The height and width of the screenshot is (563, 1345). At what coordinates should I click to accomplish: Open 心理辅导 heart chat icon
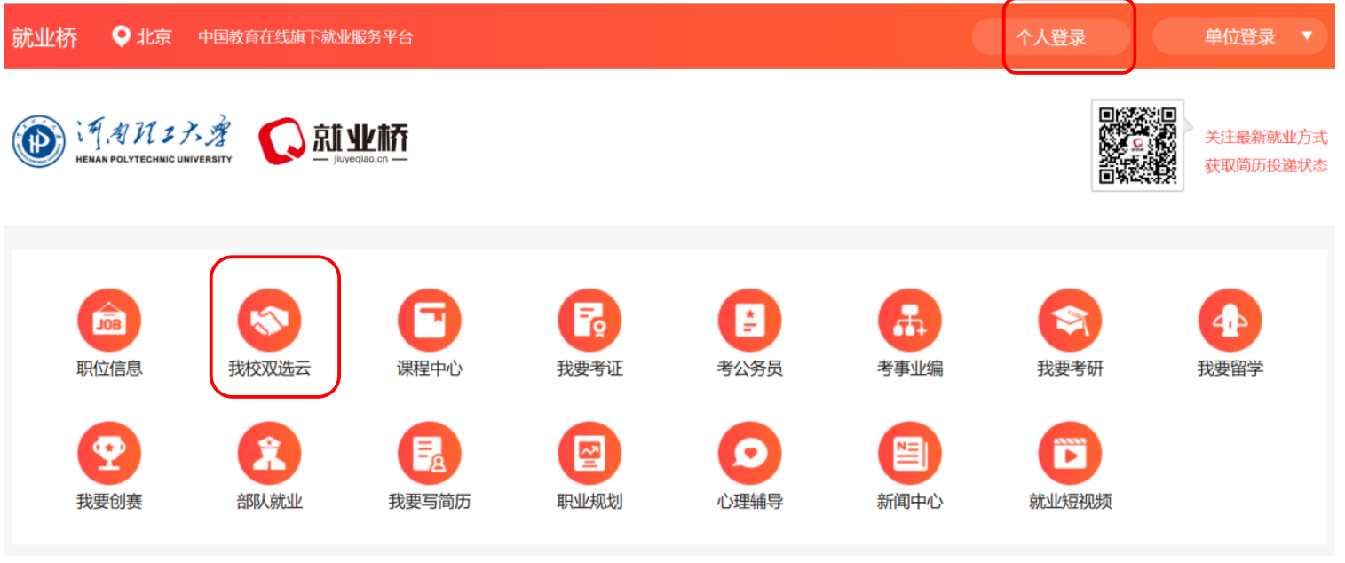[750, 454]
